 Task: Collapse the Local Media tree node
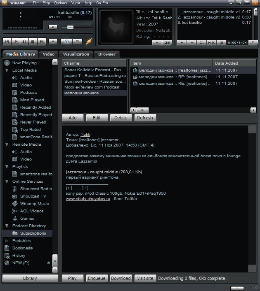7,70
